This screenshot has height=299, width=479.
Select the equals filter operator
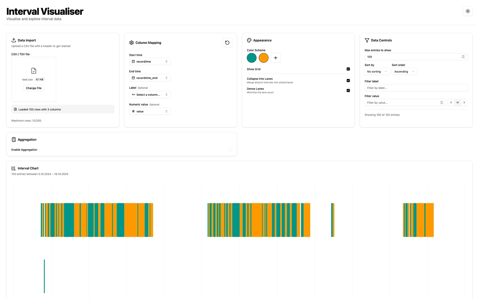click(457, 102)
